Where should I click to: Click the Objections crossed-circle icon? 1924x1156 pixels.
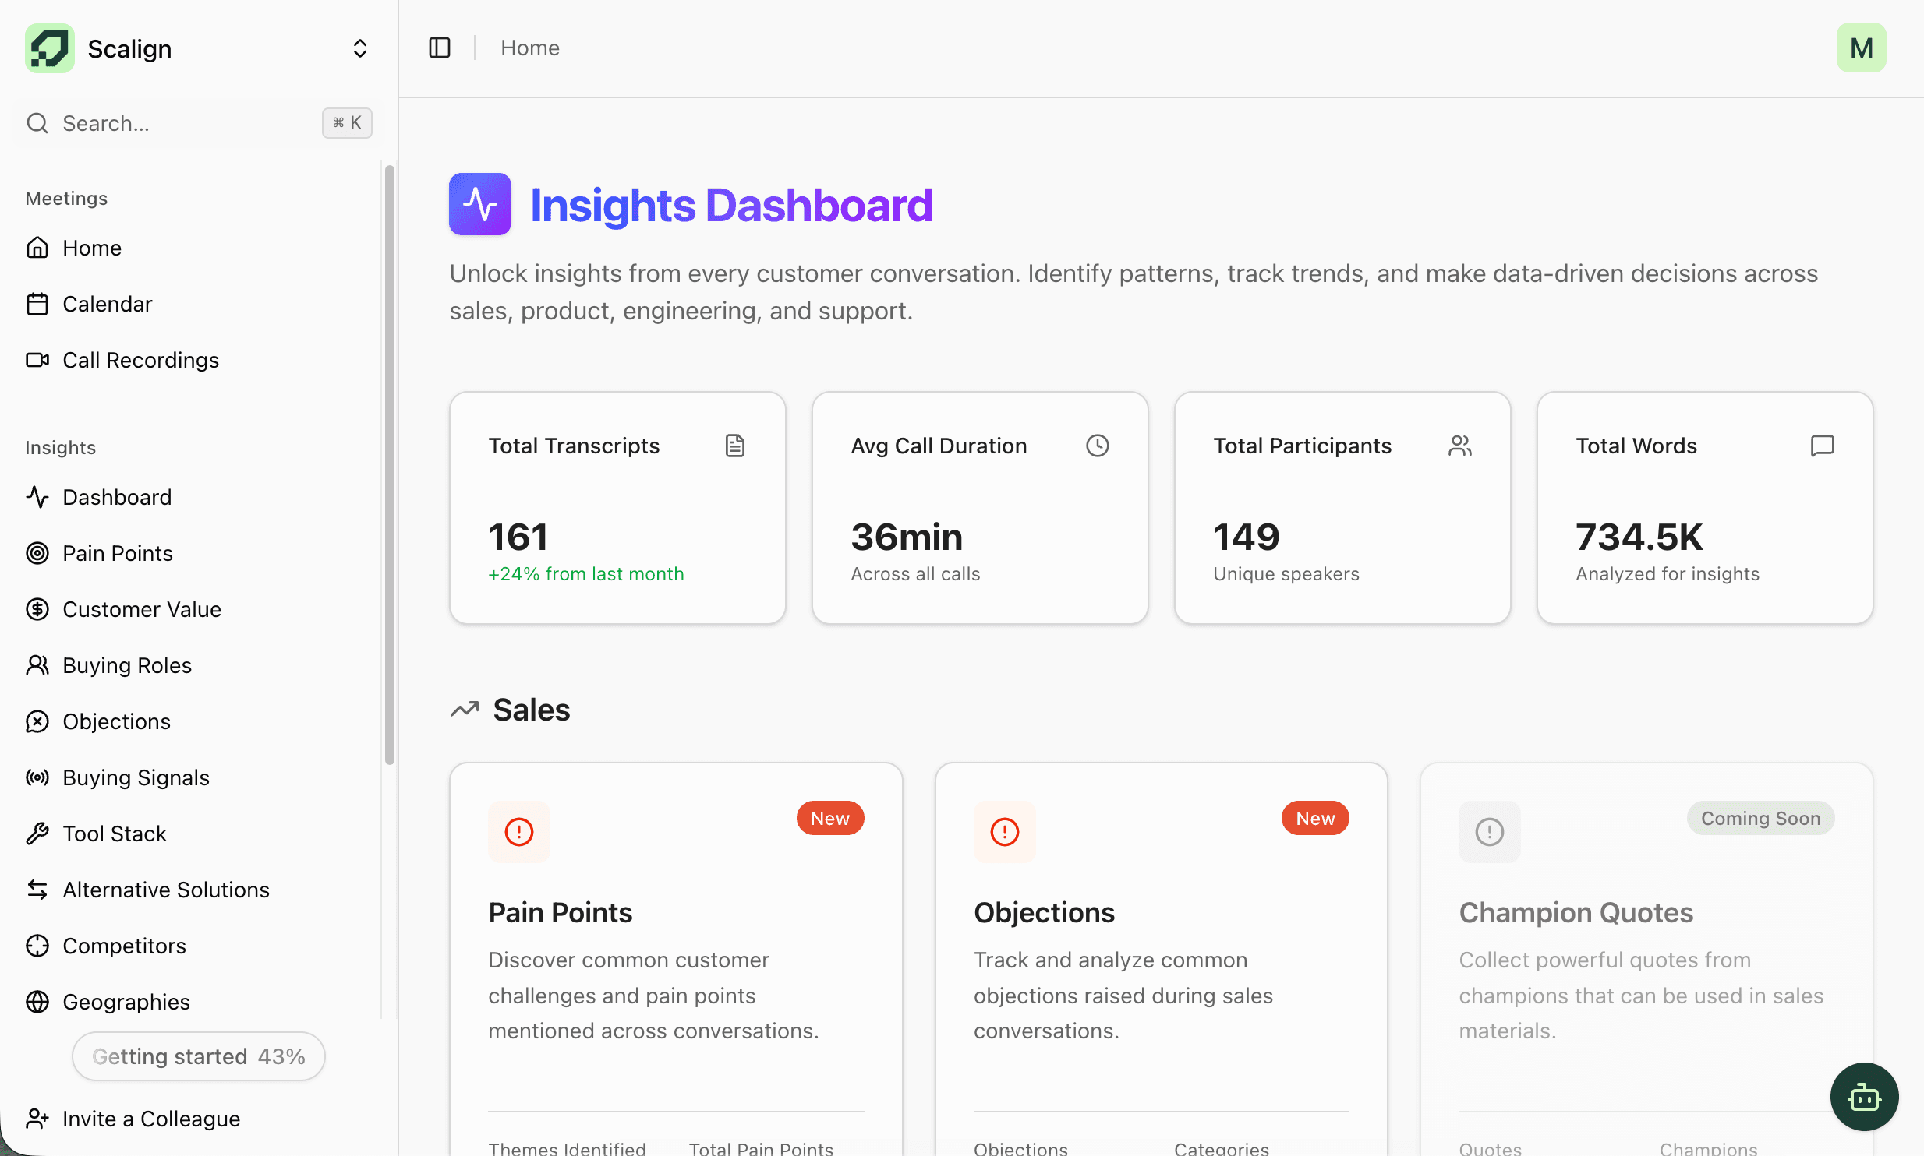(37, 721)
